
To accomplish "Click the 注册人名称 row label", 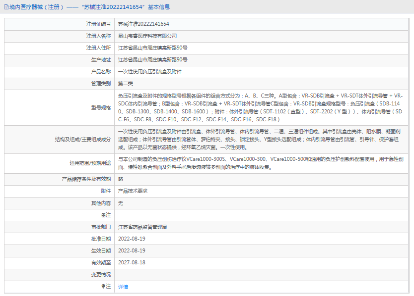I will click(x=98, y=36).
